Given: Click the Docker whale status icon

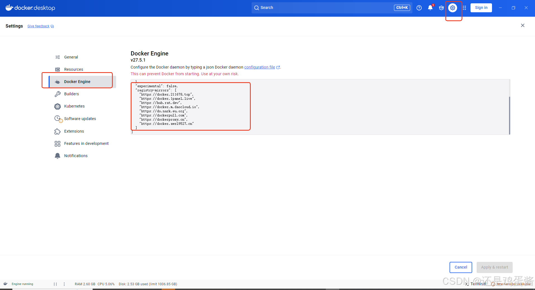Looking at the screenshot, I should 6,284.
